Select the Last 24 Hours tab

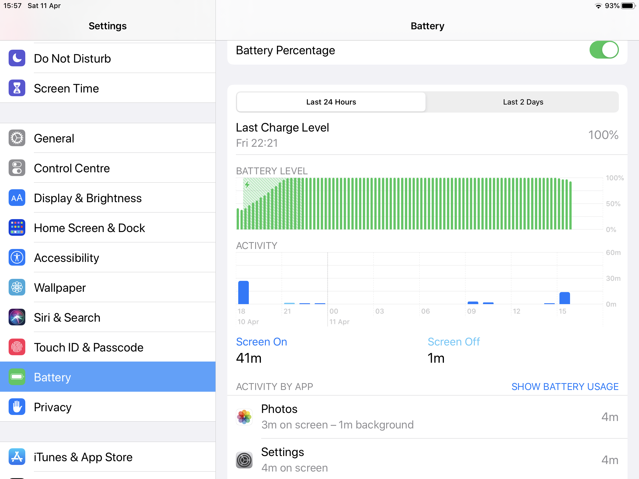pyautogui.click(x=331, y=102)
